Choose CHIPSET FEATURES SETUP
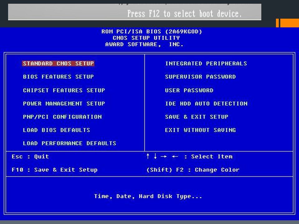 [x=64, y=90]
